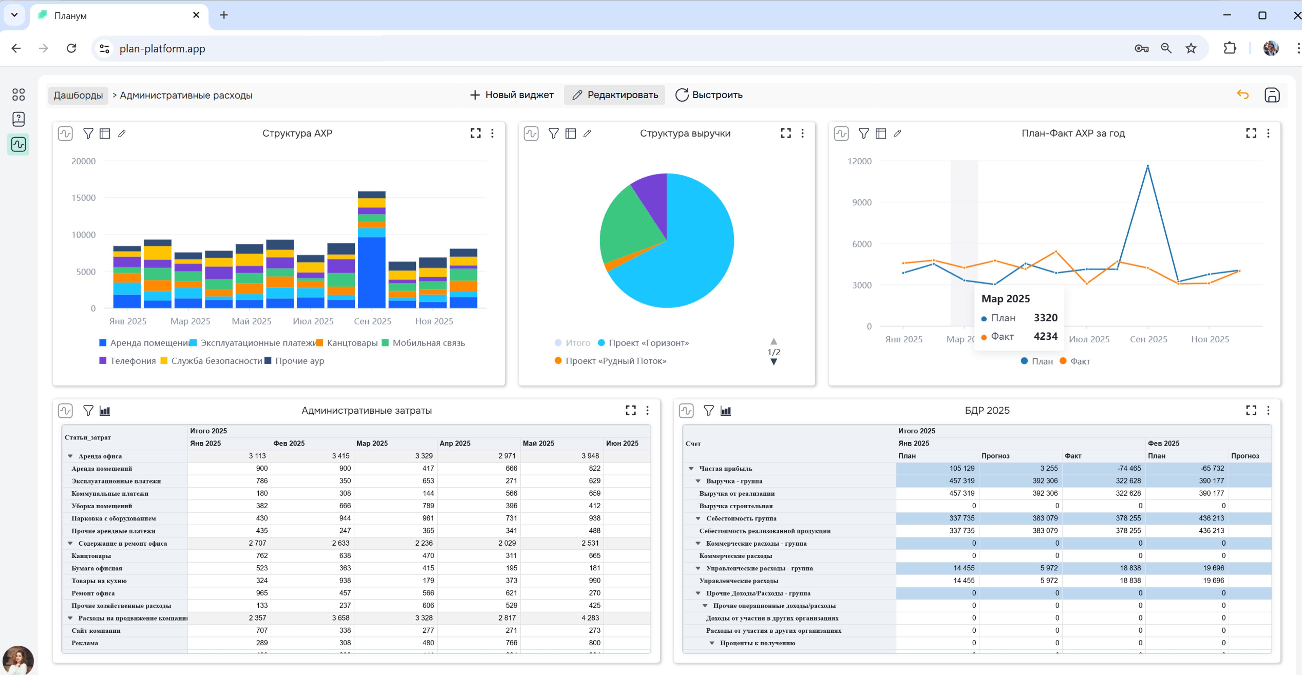Open the help icon in left sidebar
Image resolution: width=1302 pixels, height=675 pixels.
pos(18,119)
